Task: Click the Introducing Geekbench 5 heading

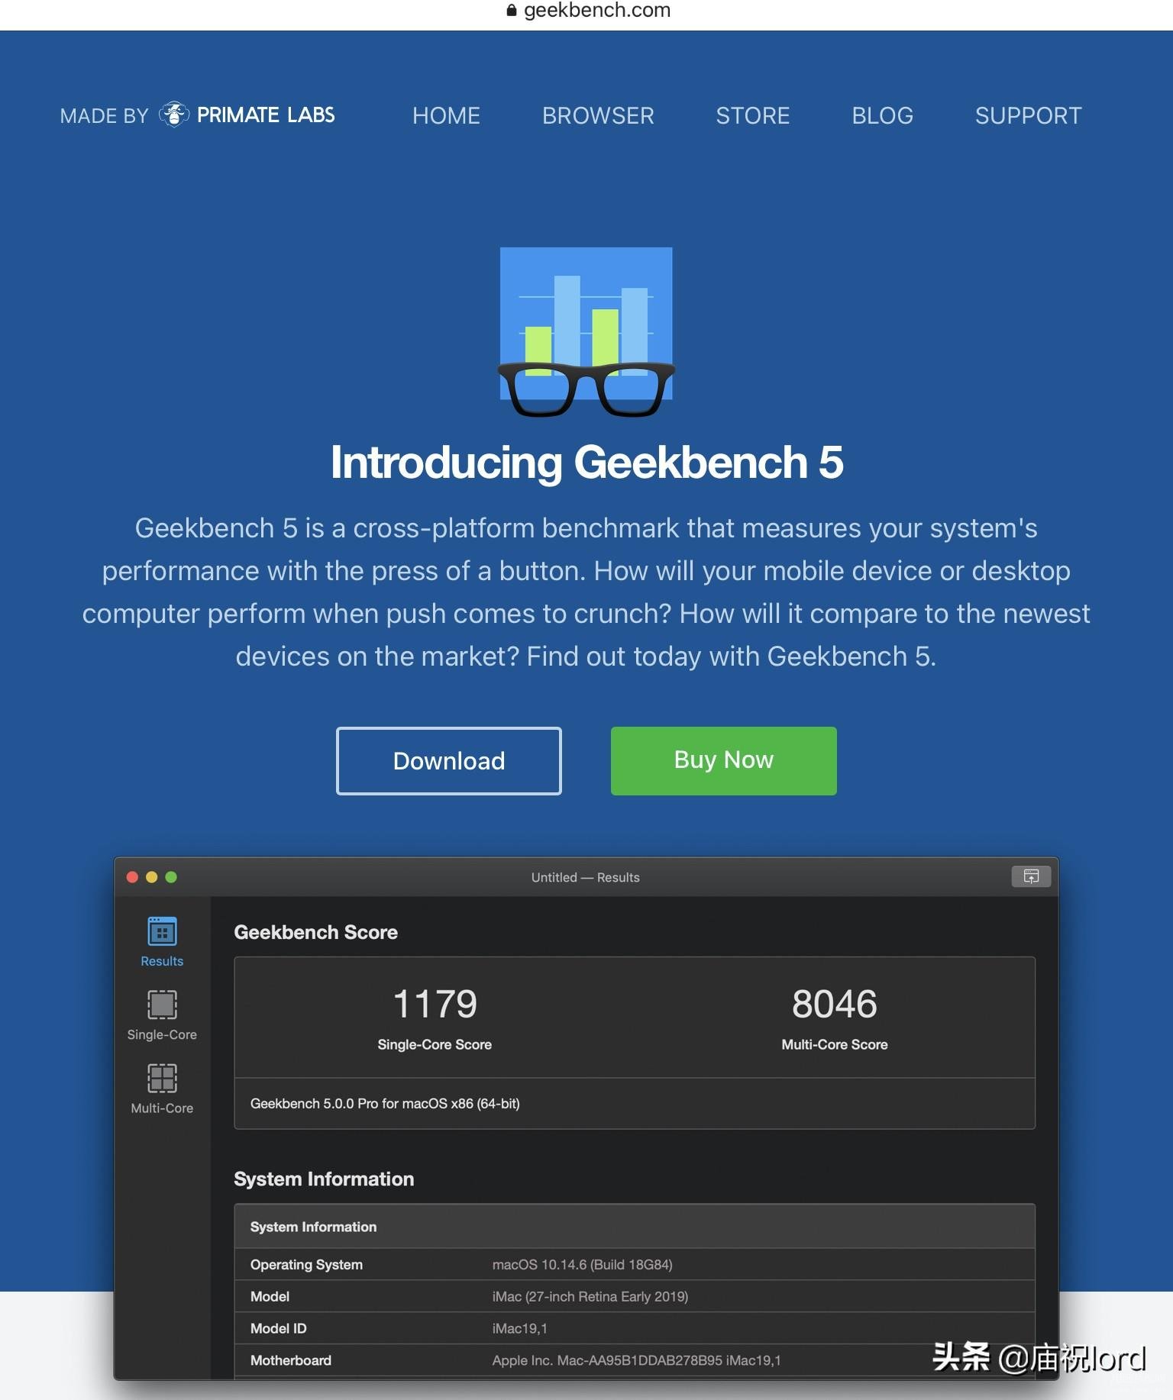Action: click(x=586, y=462)
